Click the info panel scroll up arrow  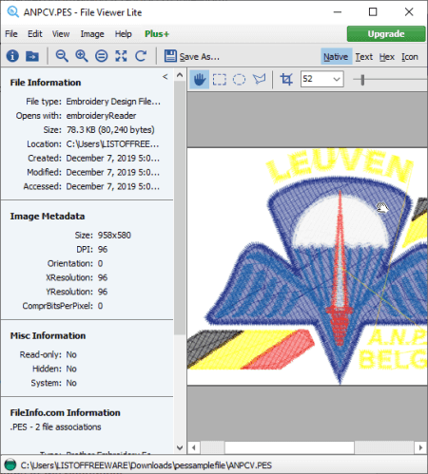(180, 75)
